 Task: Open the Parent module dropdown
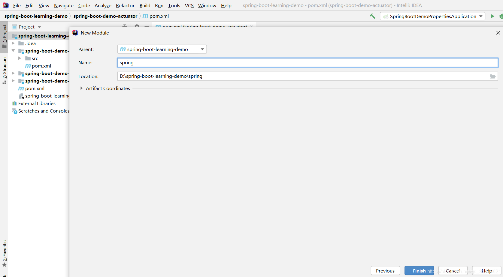[202, 49]
